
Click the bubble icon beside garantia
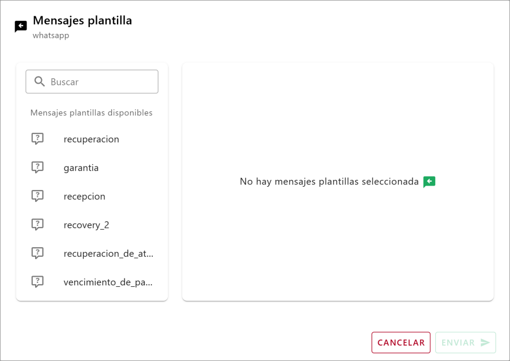tap(37, 167)
